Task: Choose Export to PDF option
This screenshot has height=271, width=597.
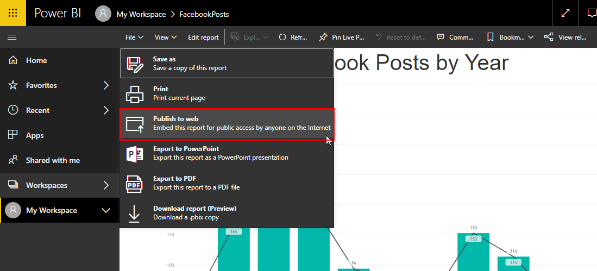Action: pos(227,182)
